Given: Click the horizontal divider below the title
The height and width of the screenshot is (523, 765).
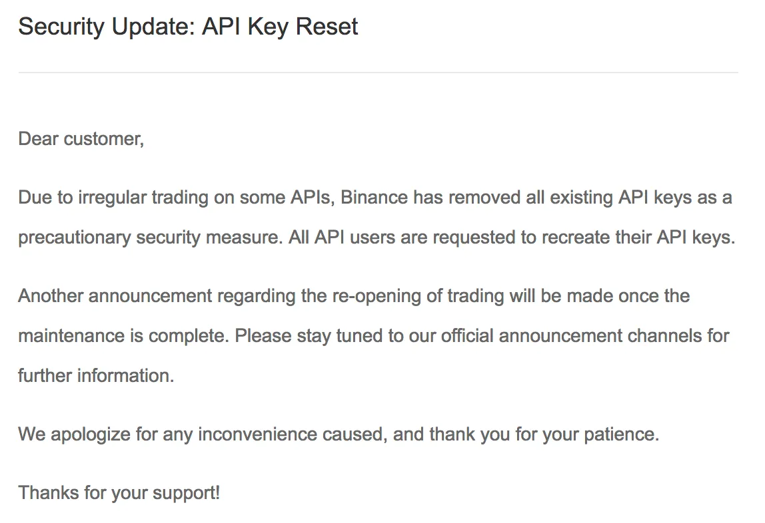Looking at the screenshot, I should [378, 73].
